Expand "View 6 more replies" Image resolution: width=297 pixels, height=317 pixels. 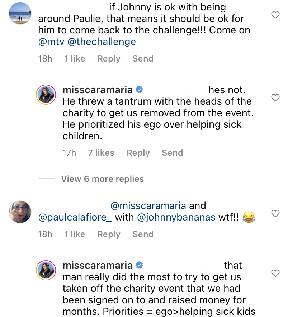click(102, 179)
